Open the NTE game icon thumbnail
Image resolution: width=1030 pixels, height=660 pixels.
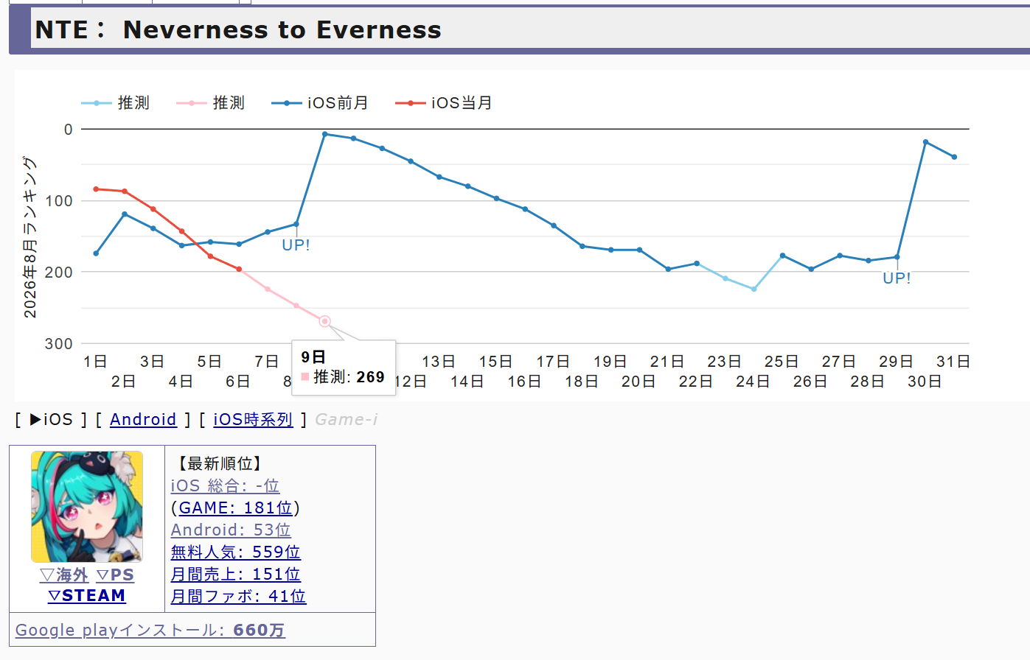tap(87, 507)
